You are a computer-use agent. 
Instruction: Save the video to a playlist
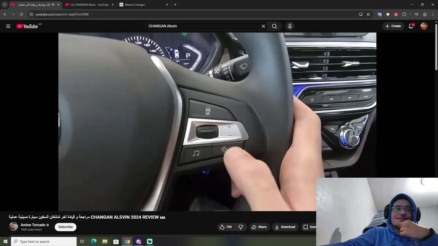tap(309, 227)
